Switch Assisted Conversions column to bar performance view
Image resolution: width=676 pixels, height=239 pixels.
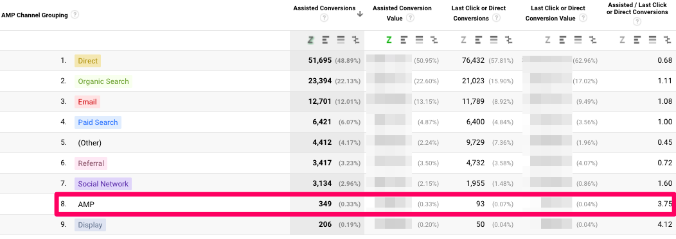point(326,40)
